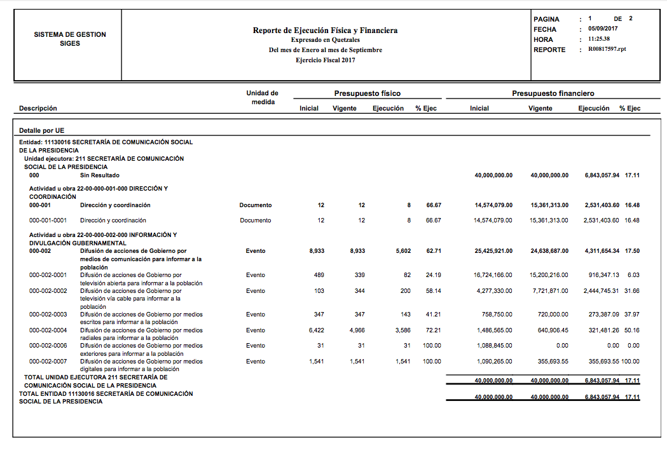Viewport: 667px width, 455px height.
Task: Select the SISTEMA DE GESTION SIGES header box
Action: pyautogui.click(x=70, y=39)
